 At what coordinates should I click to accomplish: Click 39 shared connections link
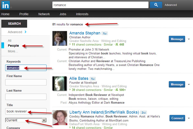click(86, 90)
